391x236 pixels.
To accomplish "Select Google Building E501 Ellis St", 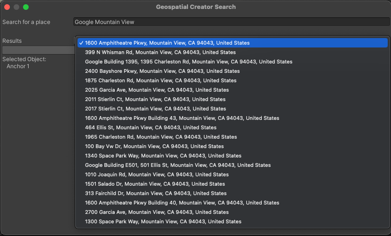I will (x=178, y=165).
